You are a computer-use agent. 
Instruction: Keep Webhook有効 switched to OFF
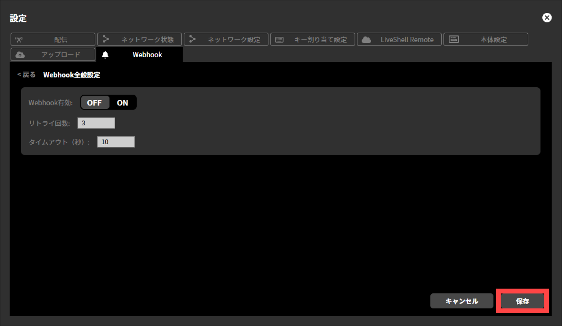(x=95, y=102)
